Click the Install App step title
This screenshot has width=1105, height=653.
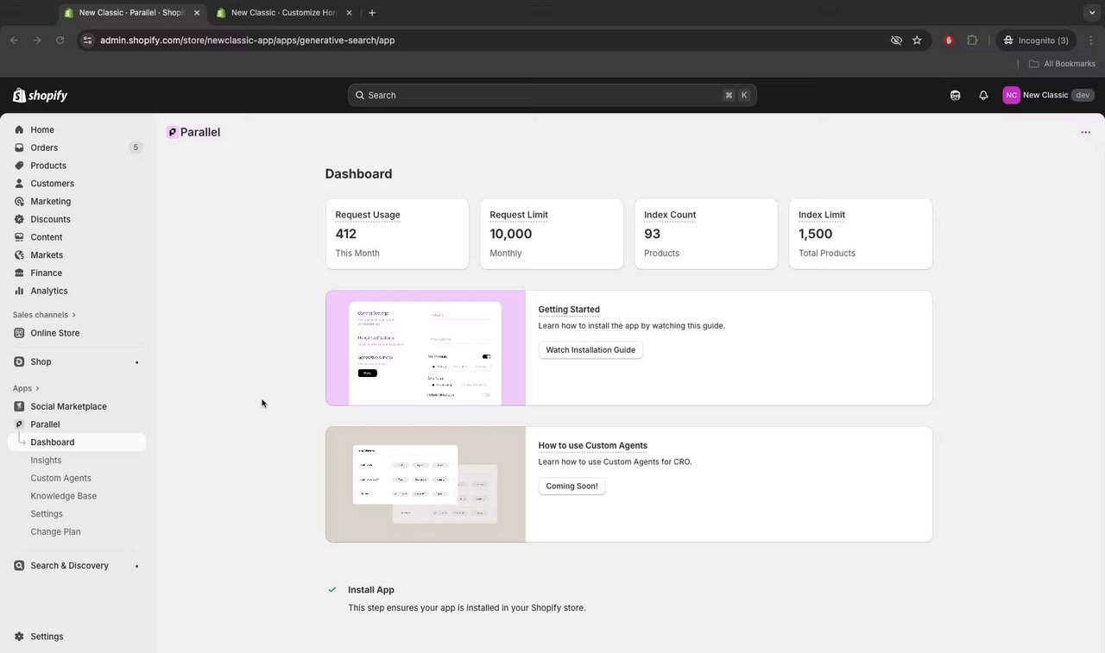pos(371,590)
